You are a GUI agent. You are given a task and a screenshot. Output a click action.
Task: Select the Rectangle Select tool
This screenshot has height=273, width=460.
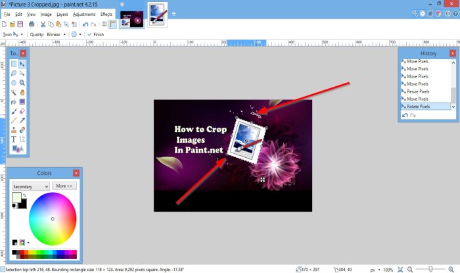click(14, 64)
